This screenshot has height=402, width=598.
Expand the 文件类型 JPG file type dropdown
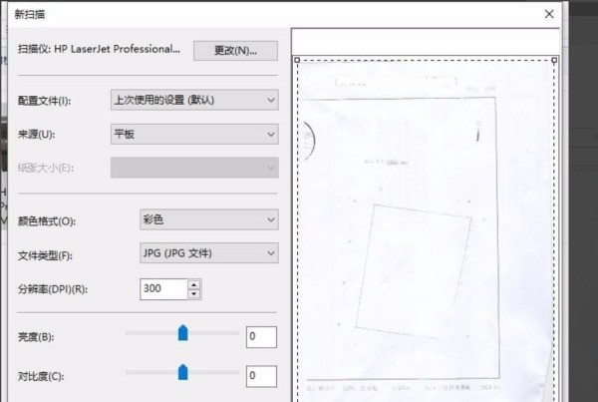[x=208, y=254]
